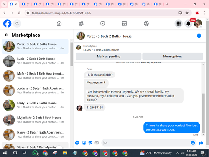Go back using Marketplace back arrow
The height and width of the screenshot is (157, 209).
pyautogui.click(x=7, y=35)
